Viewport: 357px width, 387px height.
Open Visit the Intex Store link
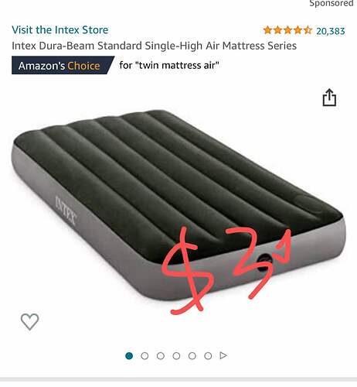[60, 30]
